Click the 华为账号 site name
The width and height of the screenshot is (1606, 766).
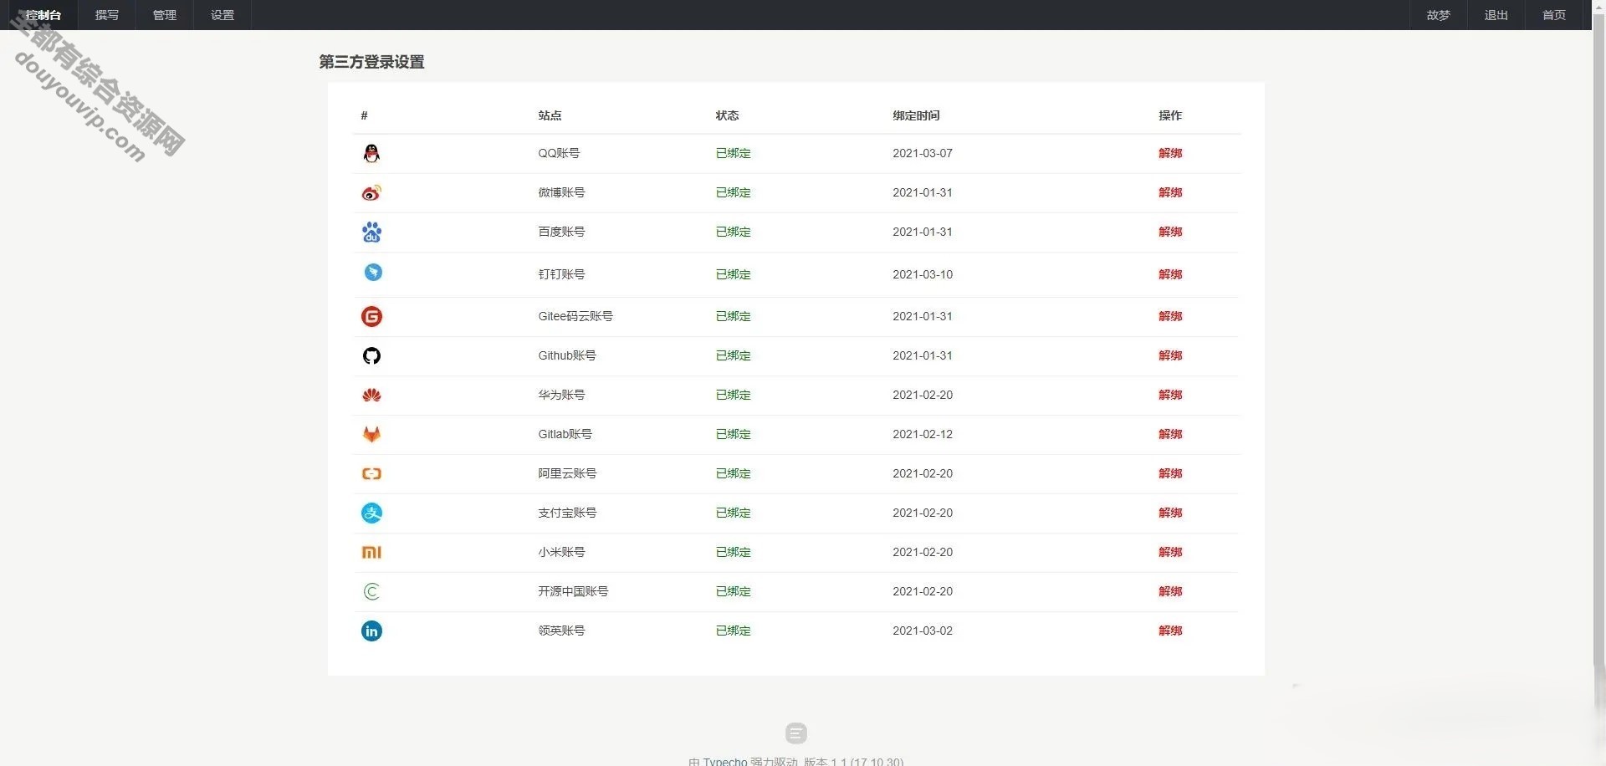561,395
